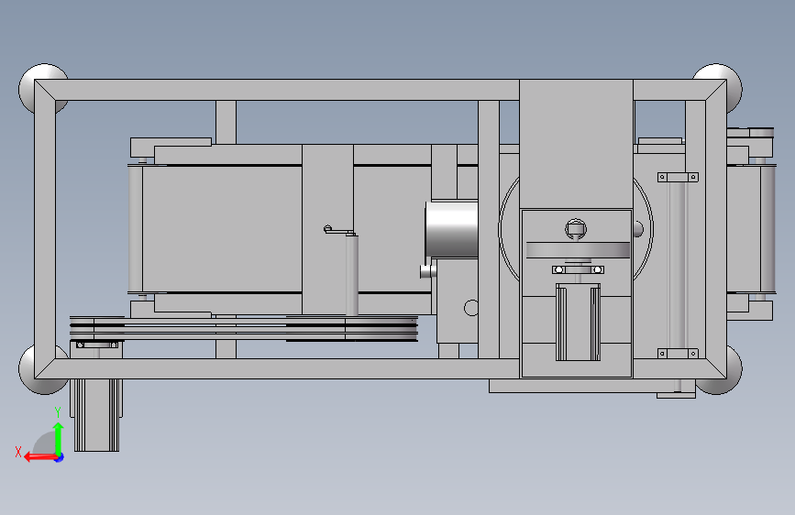
Task: Select the left vertical frame bar
Action: tap(45, 229)
